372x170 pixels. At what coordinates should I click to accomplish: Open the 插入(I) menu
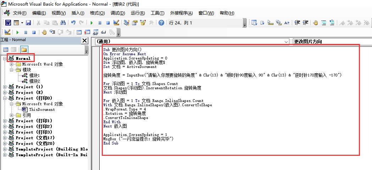78,13
